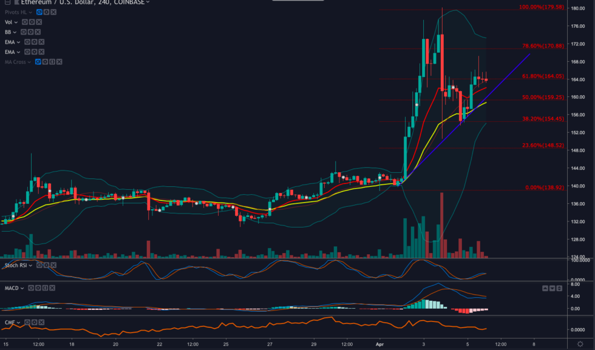
Task: Maximize the MACD pane with the arrows button
Action: pyautogui.click(x=559, y=288)
